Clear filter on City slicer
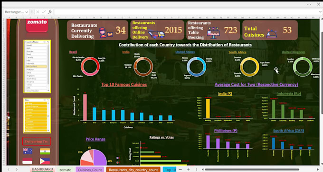 point(48,100)
